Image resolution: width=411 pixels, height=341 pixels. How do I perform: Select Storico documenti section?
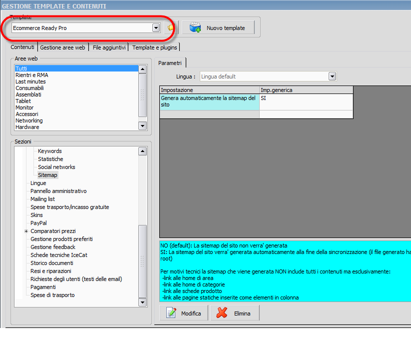click(x=51, y=263)
